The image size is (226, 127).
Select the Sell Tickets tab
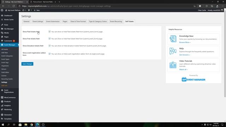129,22
